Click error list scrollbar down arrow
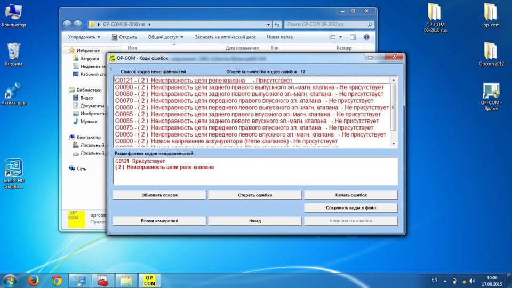Viewport: 512px width, 288px height. click(x=394, y=144)
